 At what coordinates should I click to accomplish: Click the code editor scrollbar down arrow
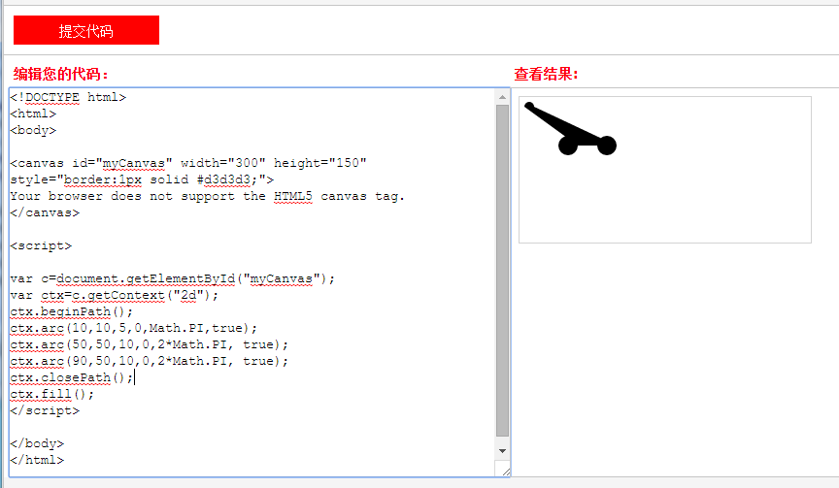pyautogui.click(x=502, y=451)
